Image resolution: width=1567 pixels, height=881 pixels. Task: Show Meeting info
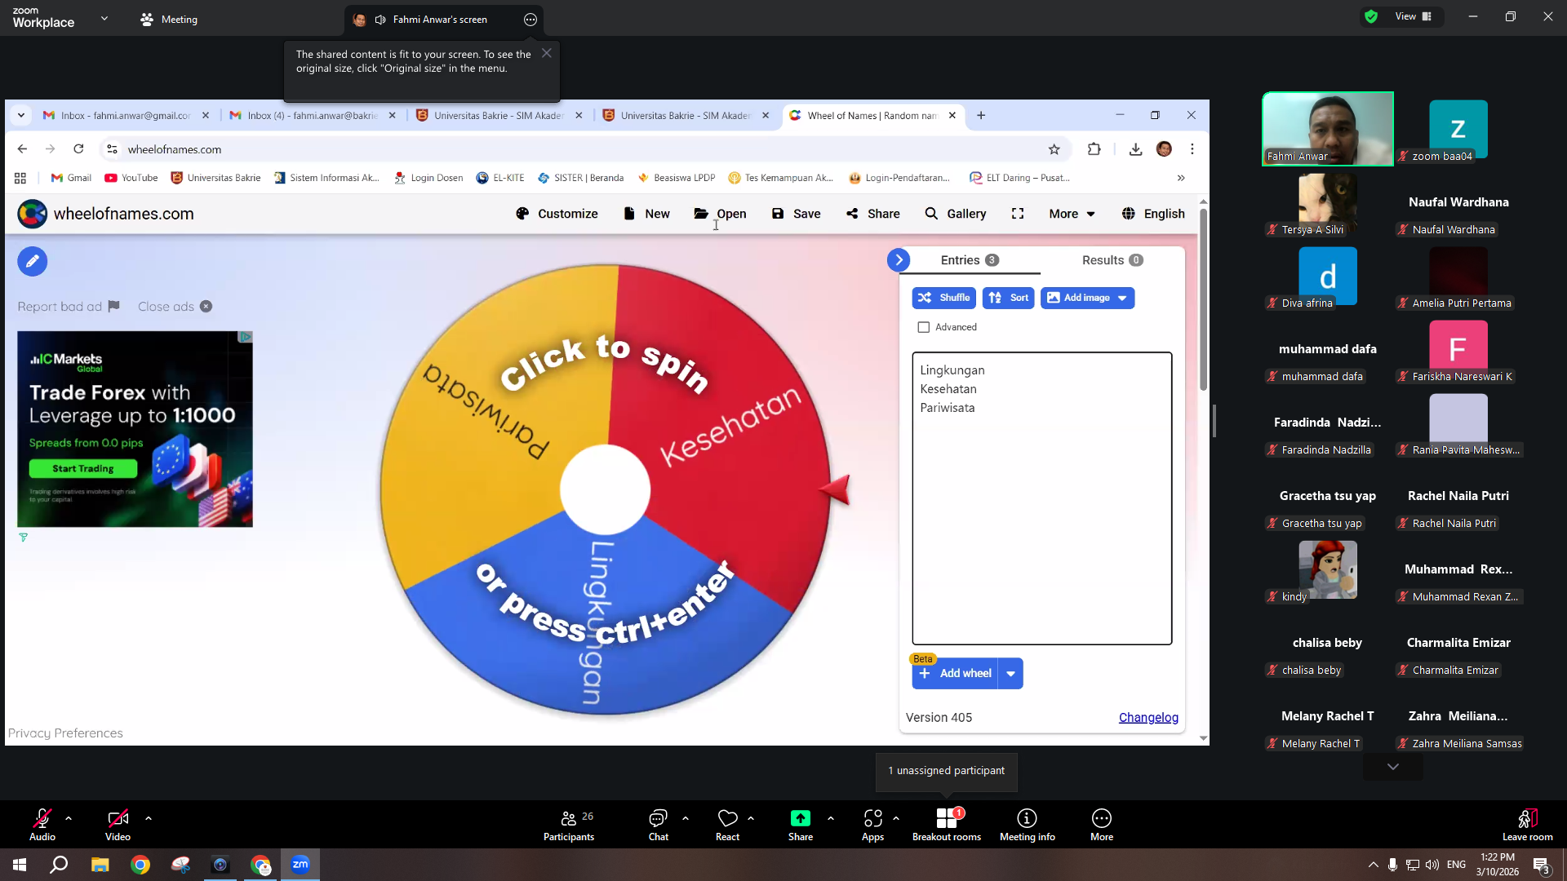coord(1027,824)
